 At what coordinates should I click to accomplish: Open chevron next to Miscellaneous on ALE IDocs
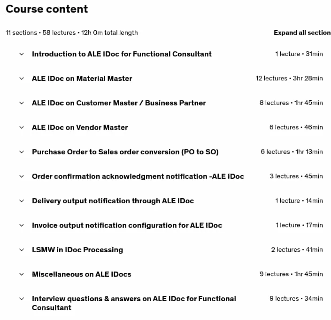22,274
